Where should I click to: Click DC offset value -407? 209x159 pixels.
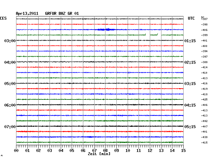tap(204, 126)
